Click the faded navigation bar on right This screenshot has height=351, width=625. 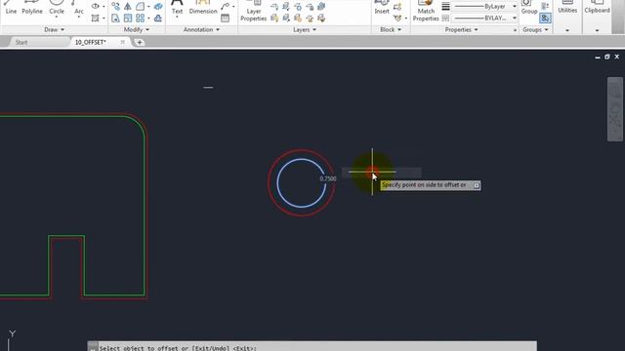[x=615, y=109]
